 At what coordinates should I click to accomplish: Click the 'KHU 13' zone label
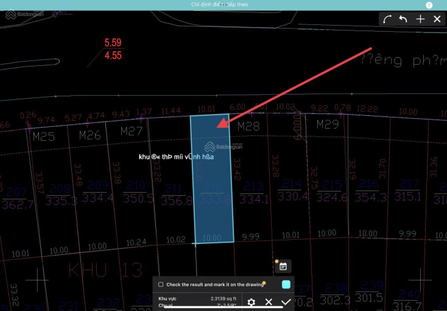point(105,270)
